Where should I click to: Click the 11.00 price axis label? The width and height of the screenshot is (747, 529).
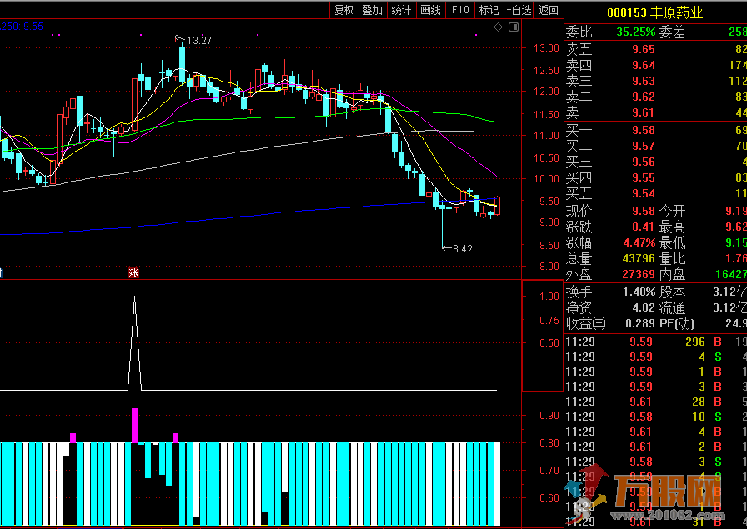tap(546, 135)
